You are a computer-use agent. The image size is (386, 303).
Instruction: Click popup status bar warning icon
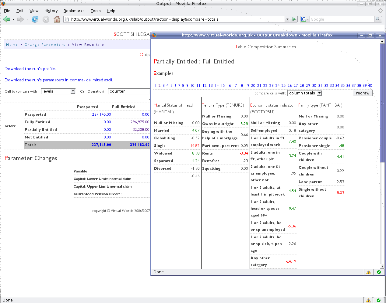pyautogui.click(x=369, y=272)
